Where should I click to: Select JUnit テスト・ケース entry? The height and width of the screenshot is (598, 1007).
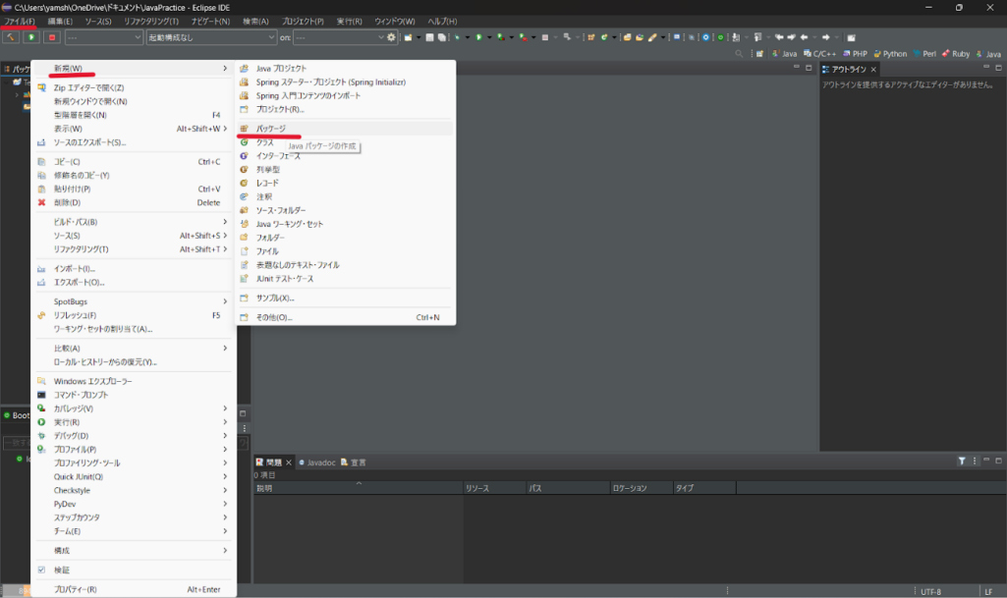346,279
